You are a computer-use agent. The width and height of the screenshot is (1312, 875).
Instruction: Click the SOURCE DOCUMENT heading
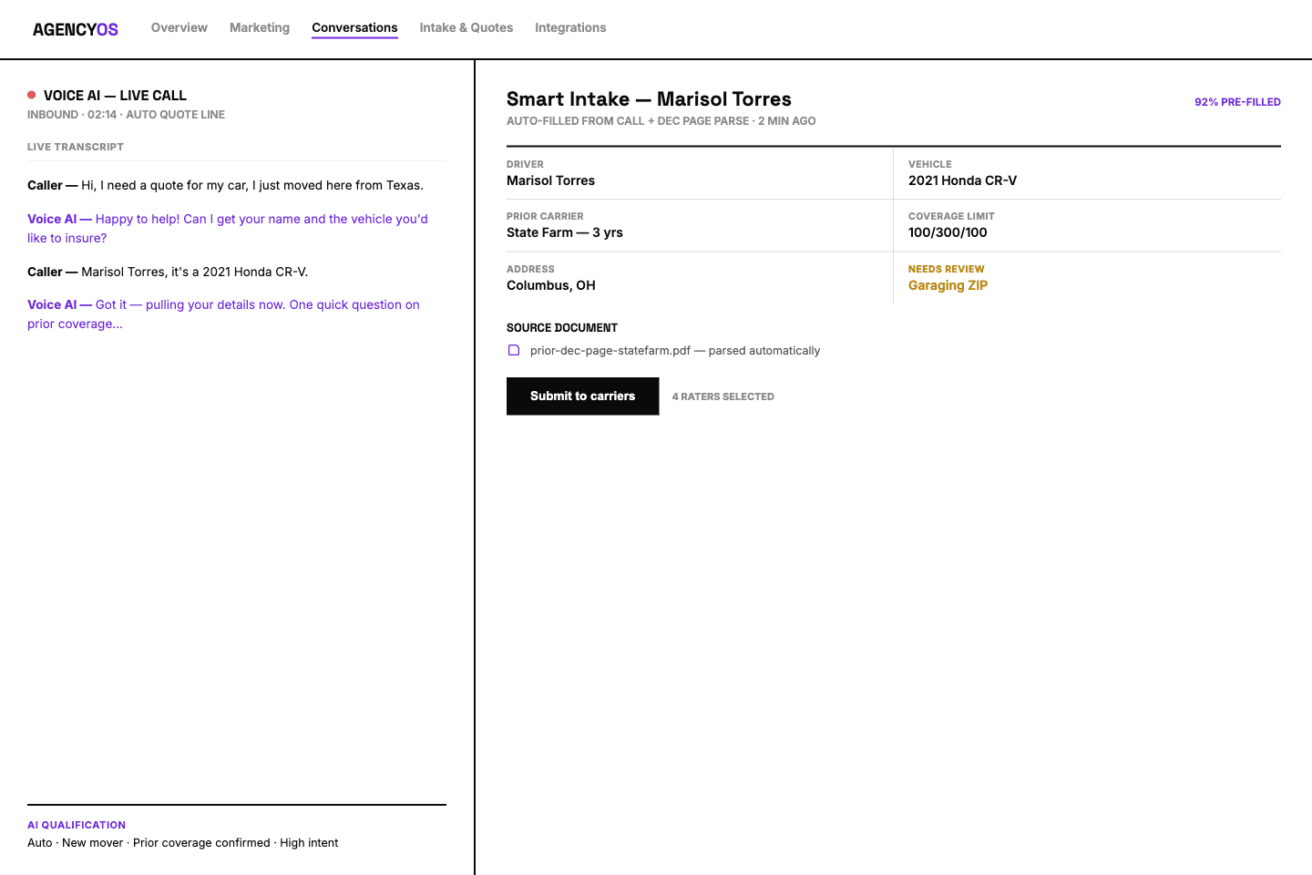pyautogui.click(x=562, y=328)
